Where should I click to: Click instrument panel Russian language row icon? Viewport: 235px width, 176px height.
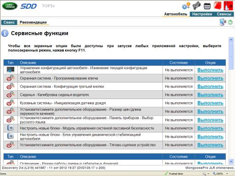11,120
